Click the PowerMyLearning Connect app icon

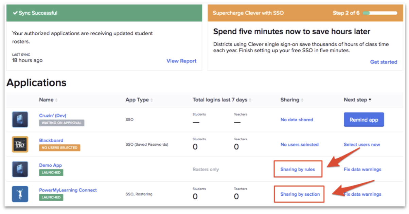coord(20,194)
